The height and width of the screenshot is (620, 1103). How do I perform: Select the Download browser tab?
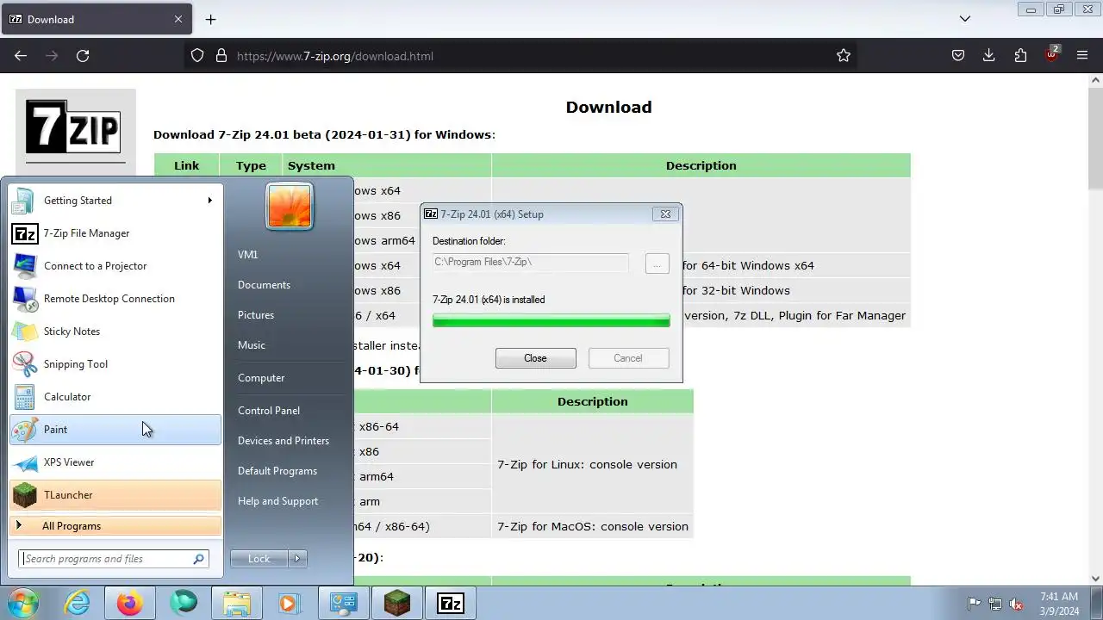(96, 19)
